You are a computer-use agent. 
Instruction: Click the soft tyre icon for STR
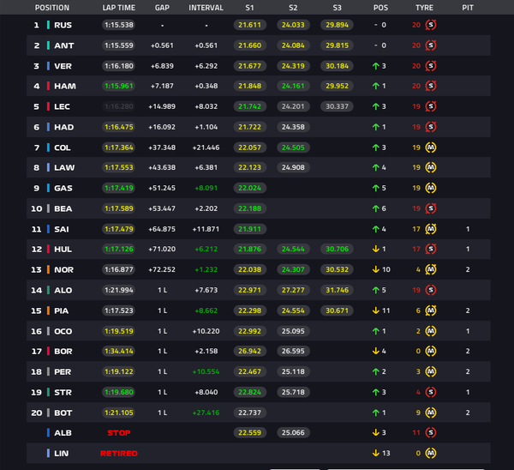click(x=431, y=392)
